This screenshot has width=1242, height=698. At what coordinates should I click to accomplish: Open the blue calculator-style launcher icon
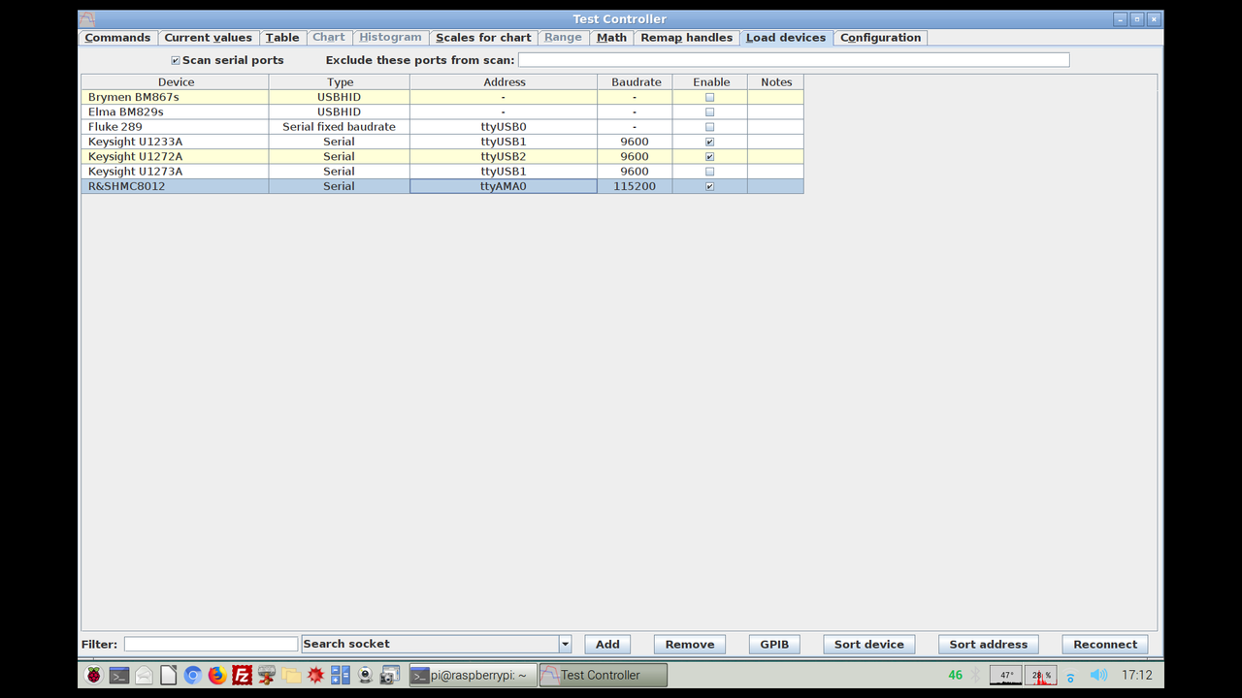coord(341,675)
